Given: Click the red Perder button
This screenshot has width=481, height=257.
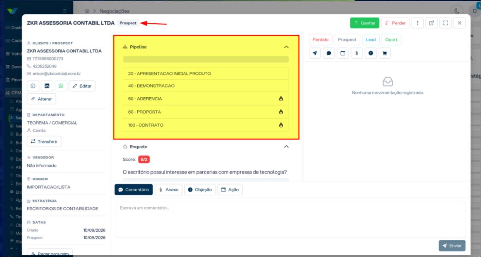Looking at the screenshot, I should (x=395, y=23).
